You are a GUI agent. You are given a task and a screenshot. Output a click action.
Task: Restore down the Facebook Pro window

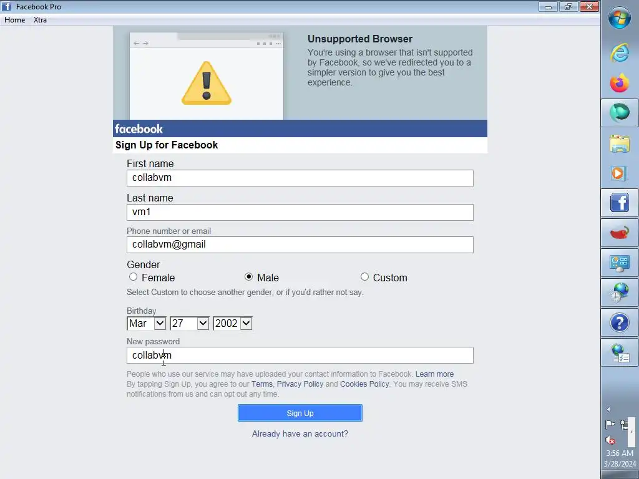pyautogui.click(x=568, y=6)
